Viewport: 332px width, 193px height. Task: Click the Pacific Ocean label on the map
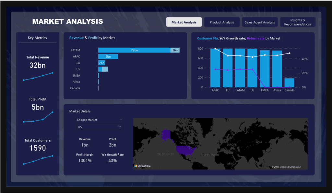coord(165,154)
